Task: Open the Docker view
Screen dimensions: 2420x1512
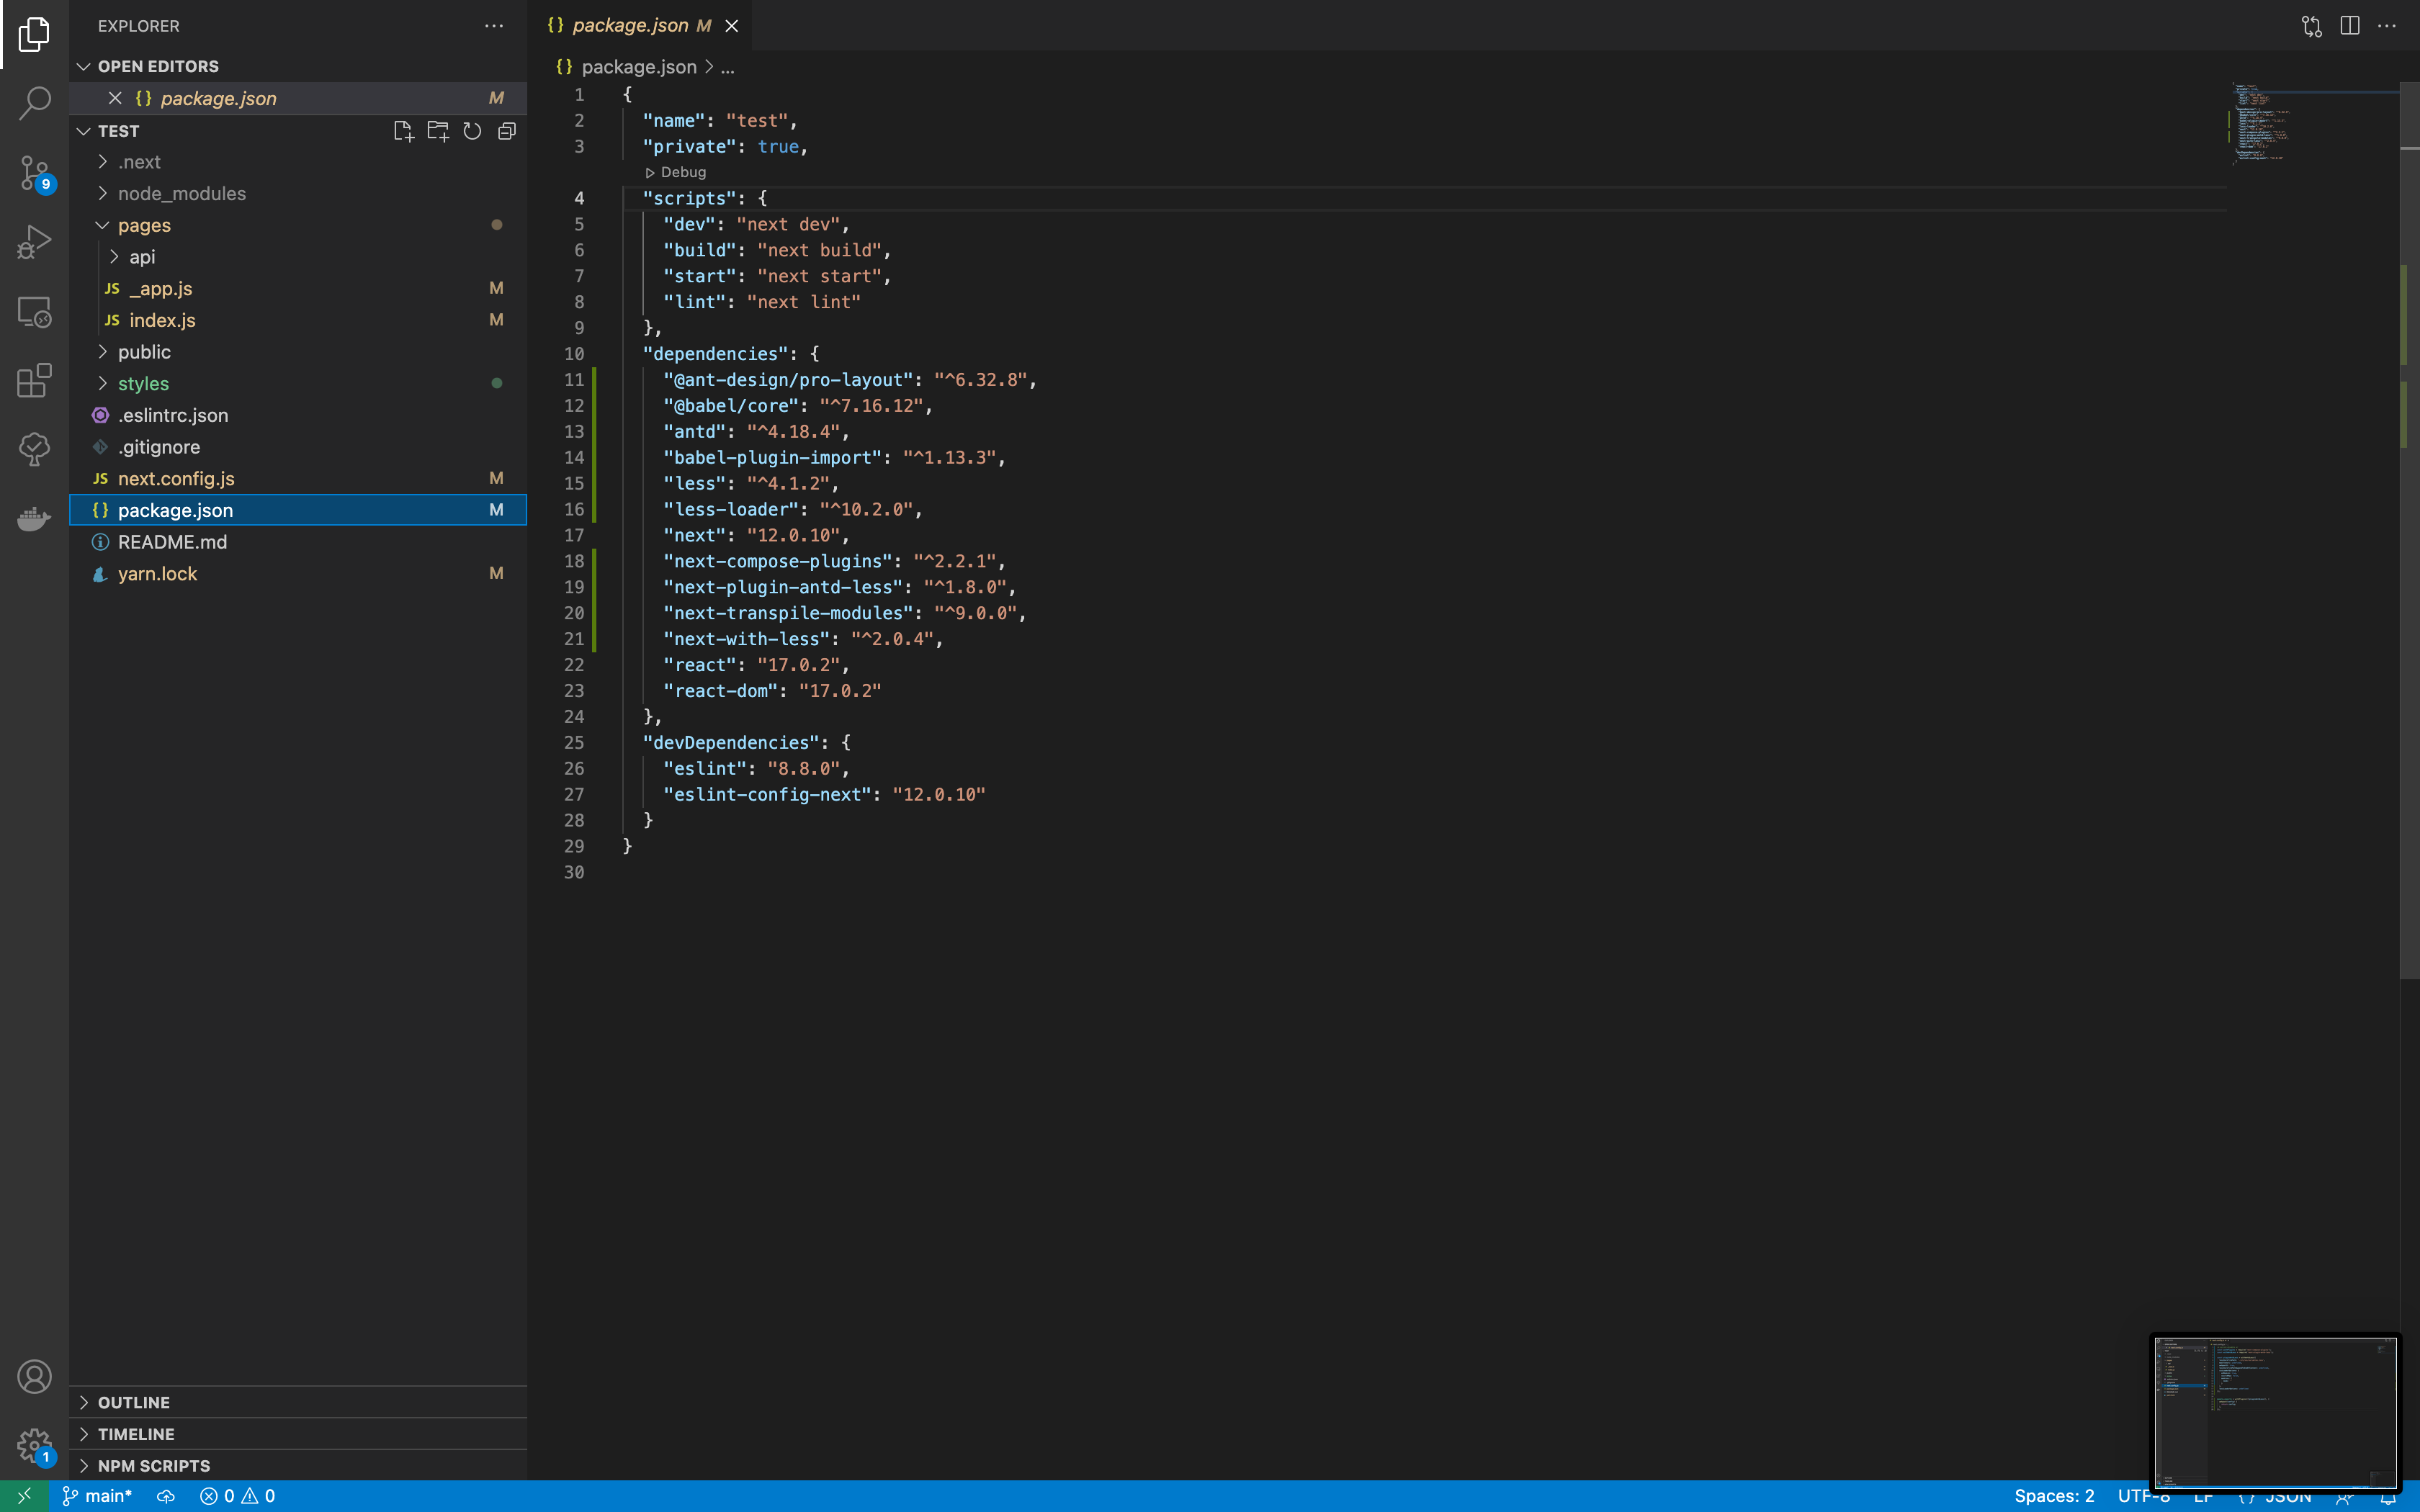Action: [34, 518]
